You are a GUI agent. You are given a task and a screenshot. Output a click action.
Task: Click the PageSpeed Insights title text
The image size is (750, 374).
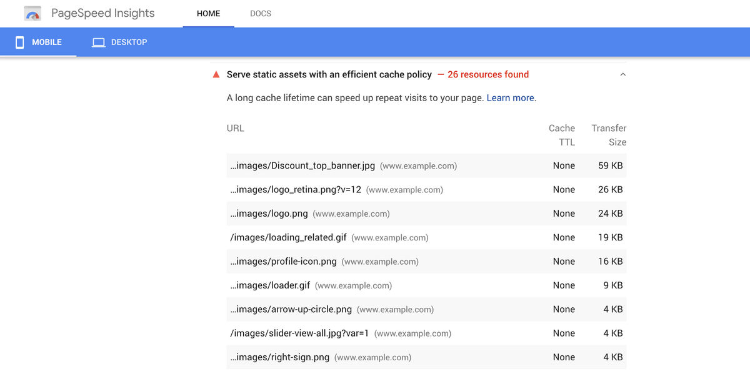coord(102,12)
